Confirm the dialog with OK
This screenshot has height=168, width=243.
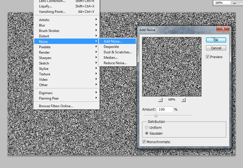coord(216,40)
